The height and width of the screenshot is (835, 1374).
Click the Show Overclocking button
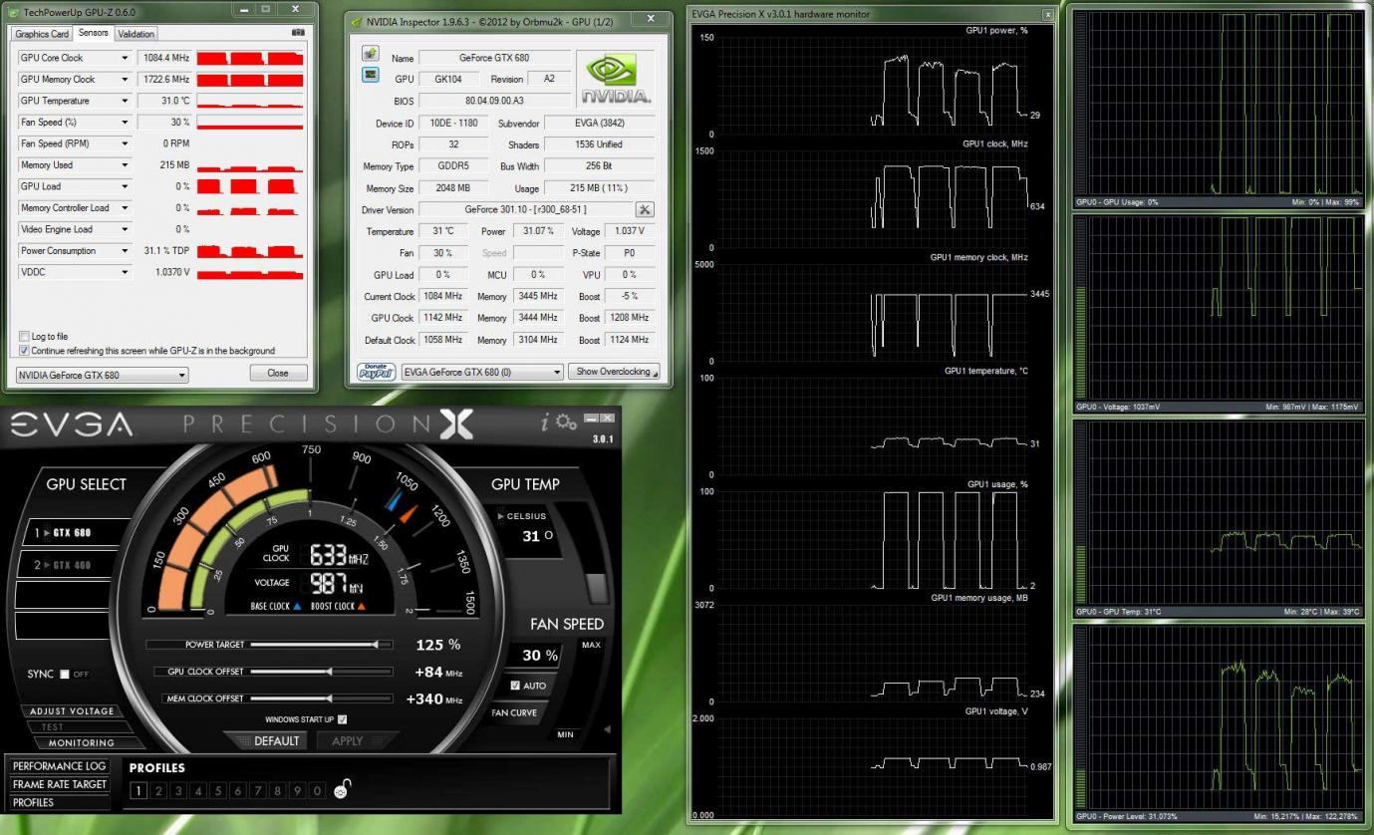click(x=614, y=372)
